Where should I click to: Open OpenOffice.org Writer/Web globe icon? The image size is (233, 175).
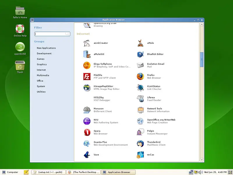(140, 121)
